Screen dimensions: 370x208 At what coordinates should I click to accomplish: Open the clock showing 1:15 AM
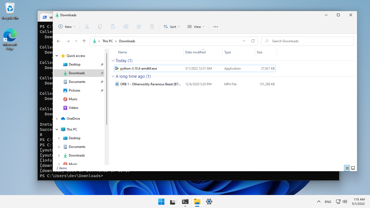pyautogui.click(x=358, y=201)
